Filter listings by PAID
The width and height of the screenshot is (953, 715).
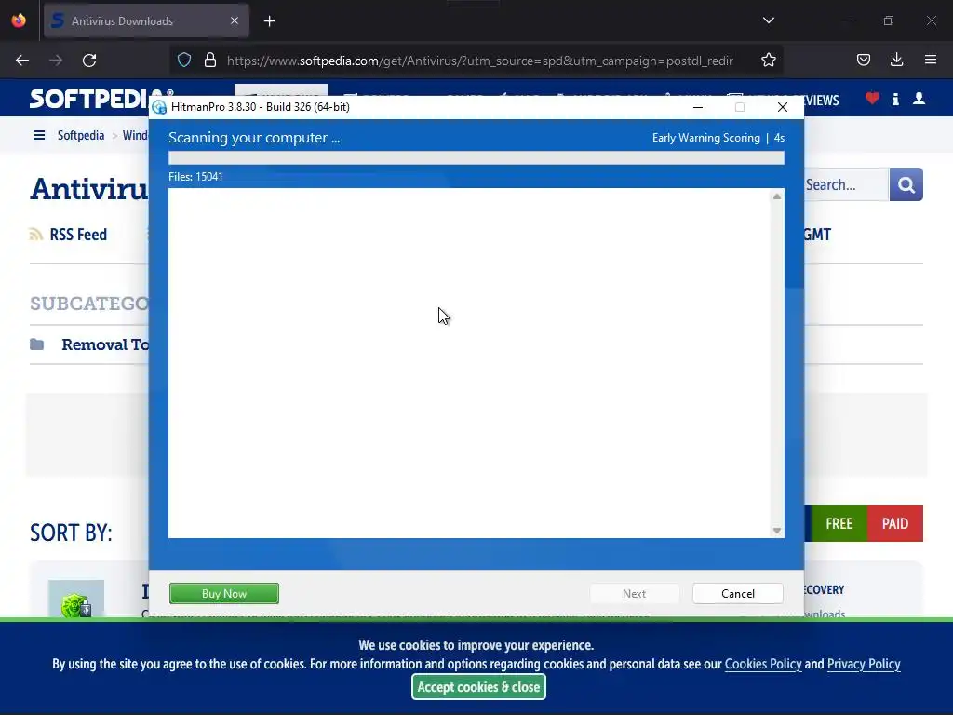pyautogui.click(x=895, y=523)
